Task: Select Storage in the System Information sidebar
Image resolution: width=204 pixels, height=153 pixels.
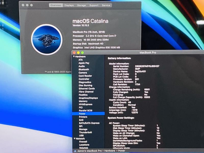Action: click(x=83, y=129)
